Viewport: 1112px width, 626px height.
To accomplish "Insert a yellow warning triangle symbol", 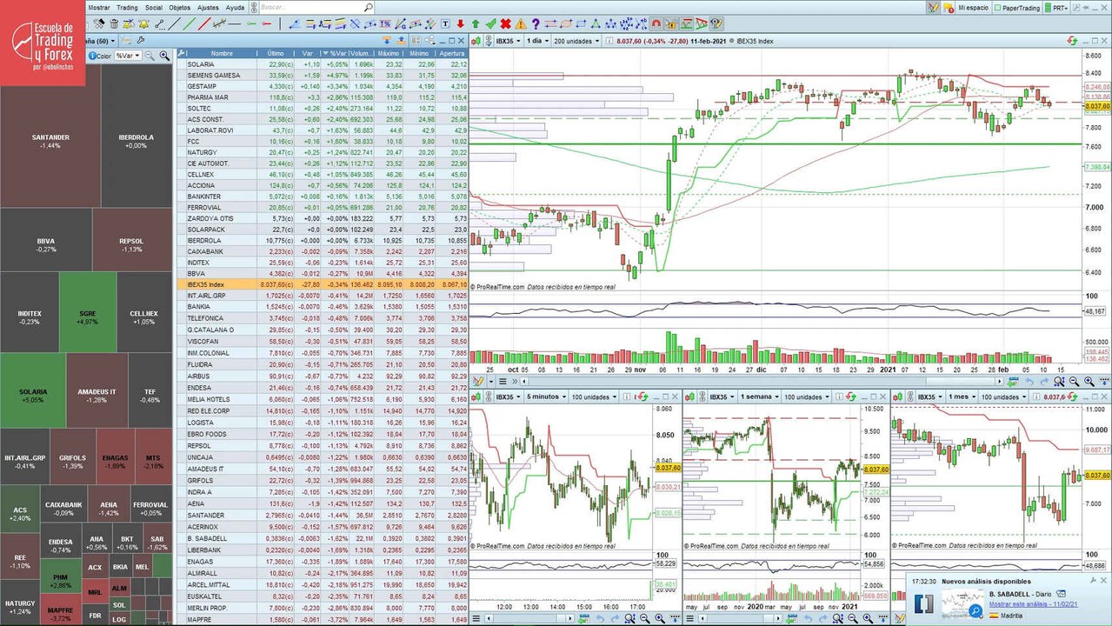I will coord(521,23).
